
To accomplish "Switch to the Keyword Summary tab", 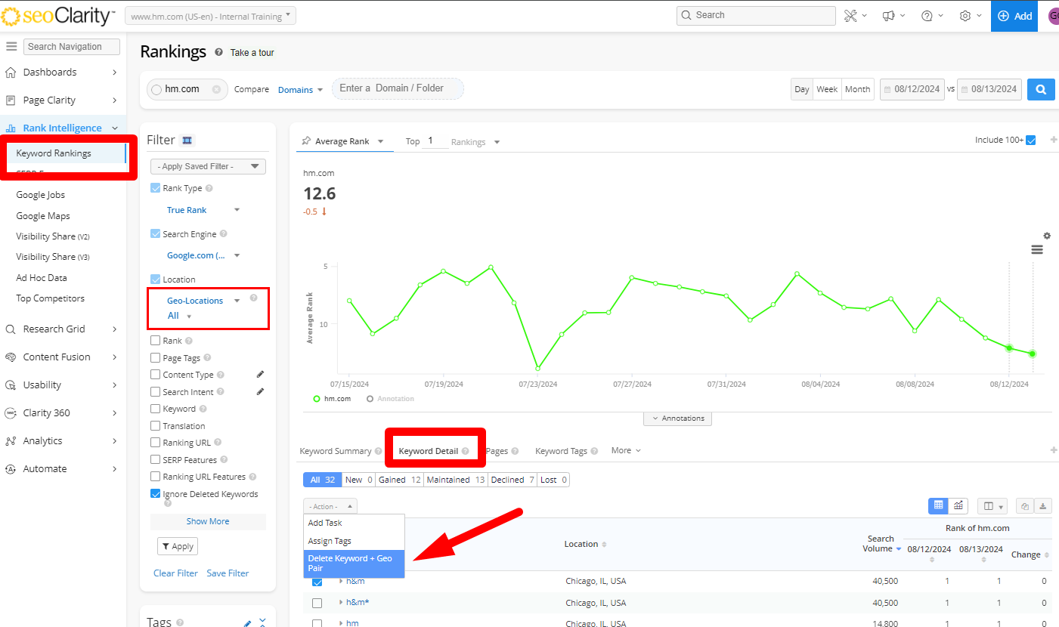I will click(336, 451).
